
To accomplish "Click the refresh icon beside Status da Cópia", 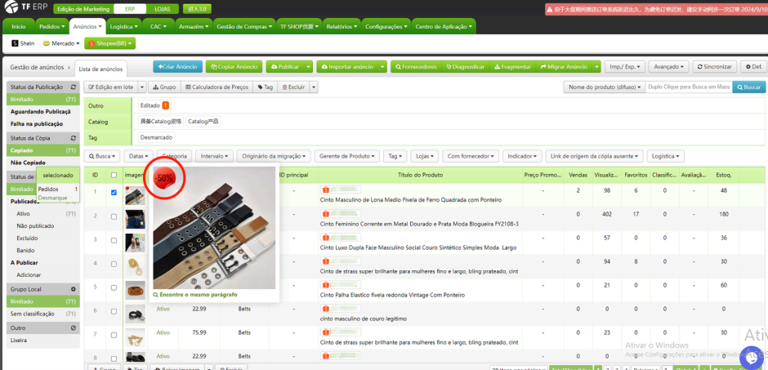I will coord(74,137).
